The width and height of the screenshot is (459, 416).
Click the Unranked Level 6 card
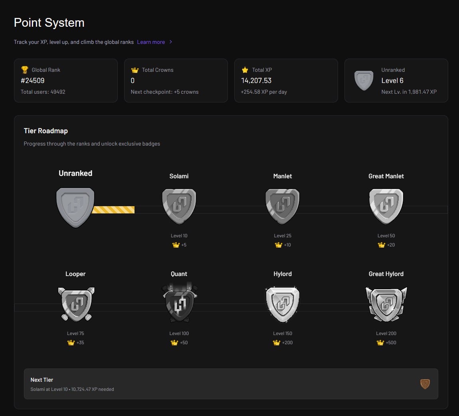[396, 81]
